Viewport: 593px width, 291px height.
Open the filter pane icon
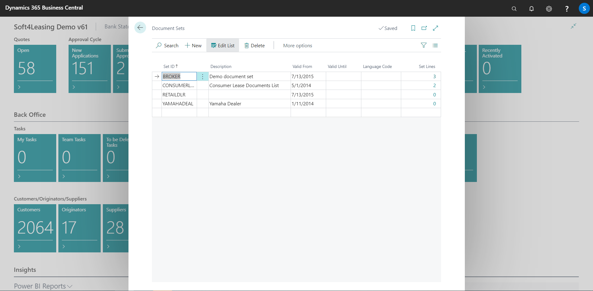click(423, 45)
